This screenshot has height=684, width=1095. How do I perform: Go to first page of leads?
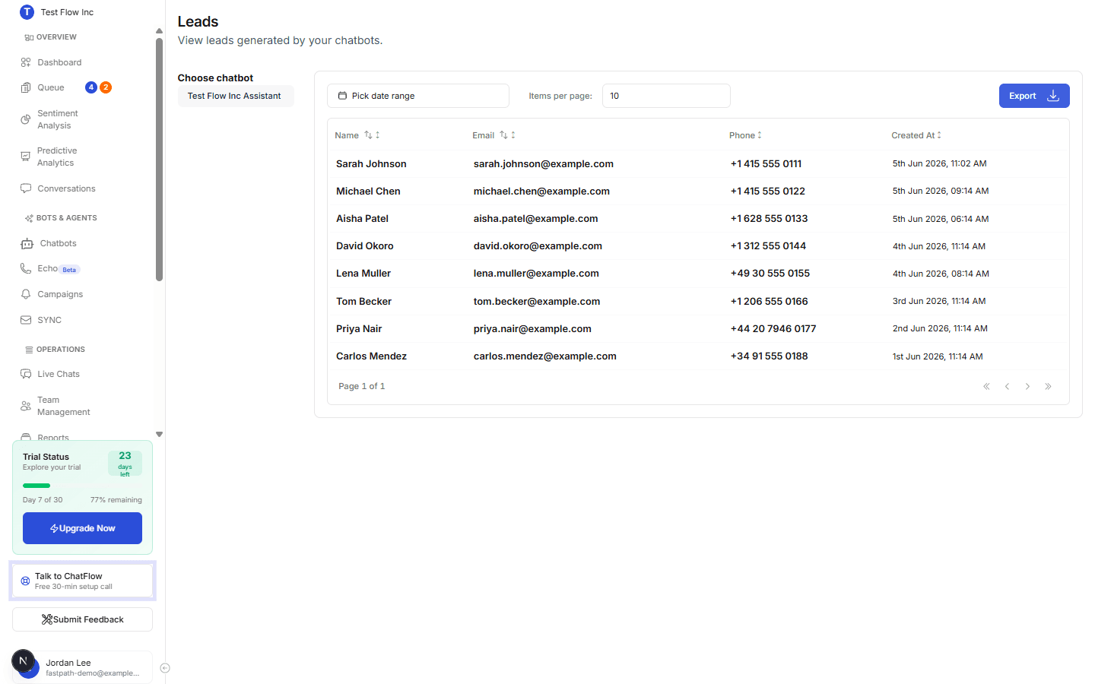[x=986, y=386]
